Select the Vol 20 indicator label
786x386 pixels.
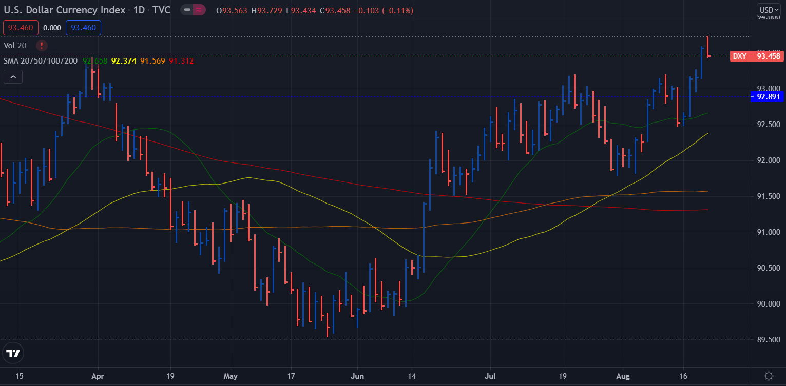pyautogui.click(x=15, y=45)
